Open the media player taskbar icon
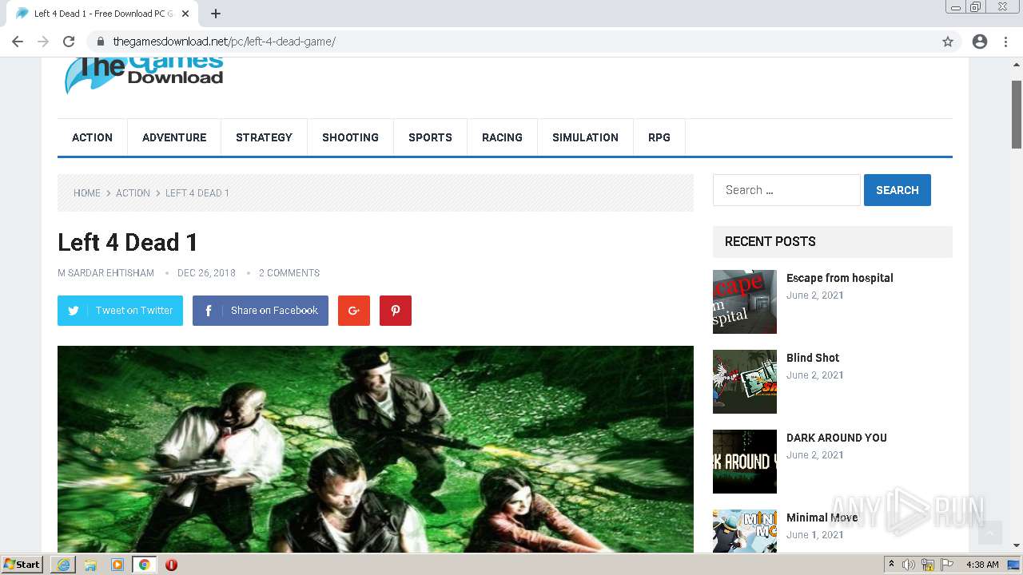Image resolution: width=1023 pixels, height=575 pixels. [x=117, y=564]
